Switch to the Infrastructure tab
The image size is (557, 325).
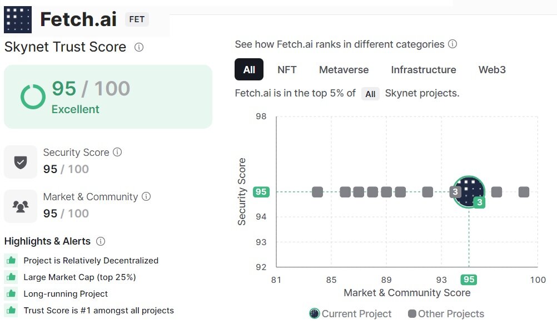(423, 70)
